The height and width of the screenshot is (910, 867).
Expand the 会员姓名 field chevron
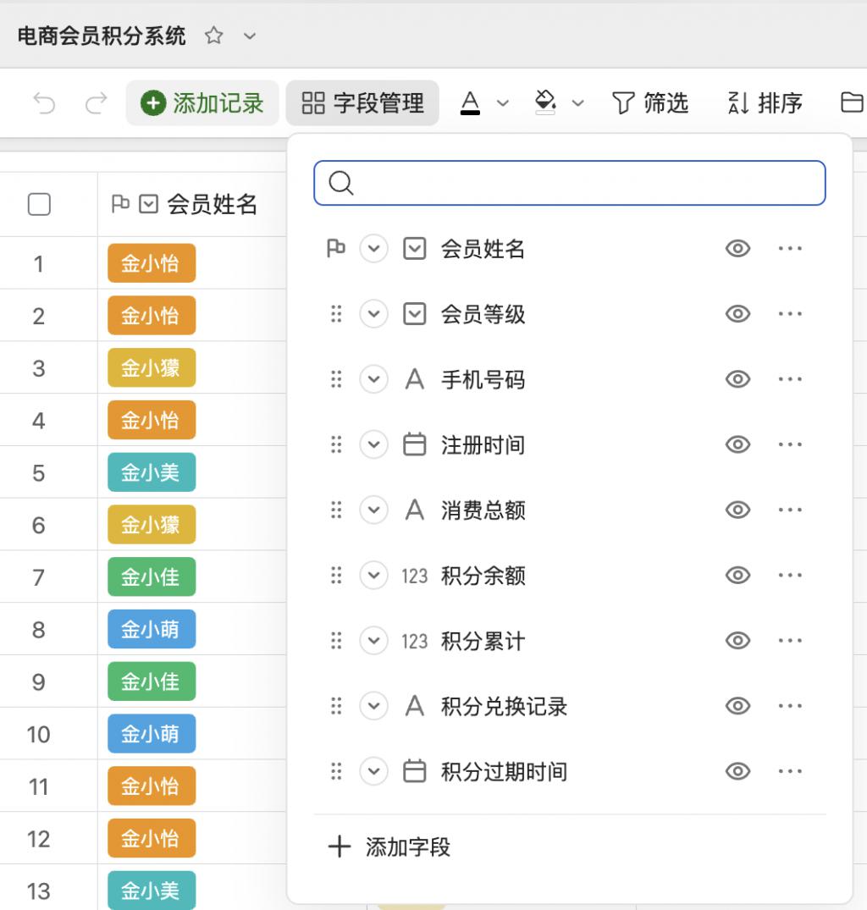click(x=373, y=249)
